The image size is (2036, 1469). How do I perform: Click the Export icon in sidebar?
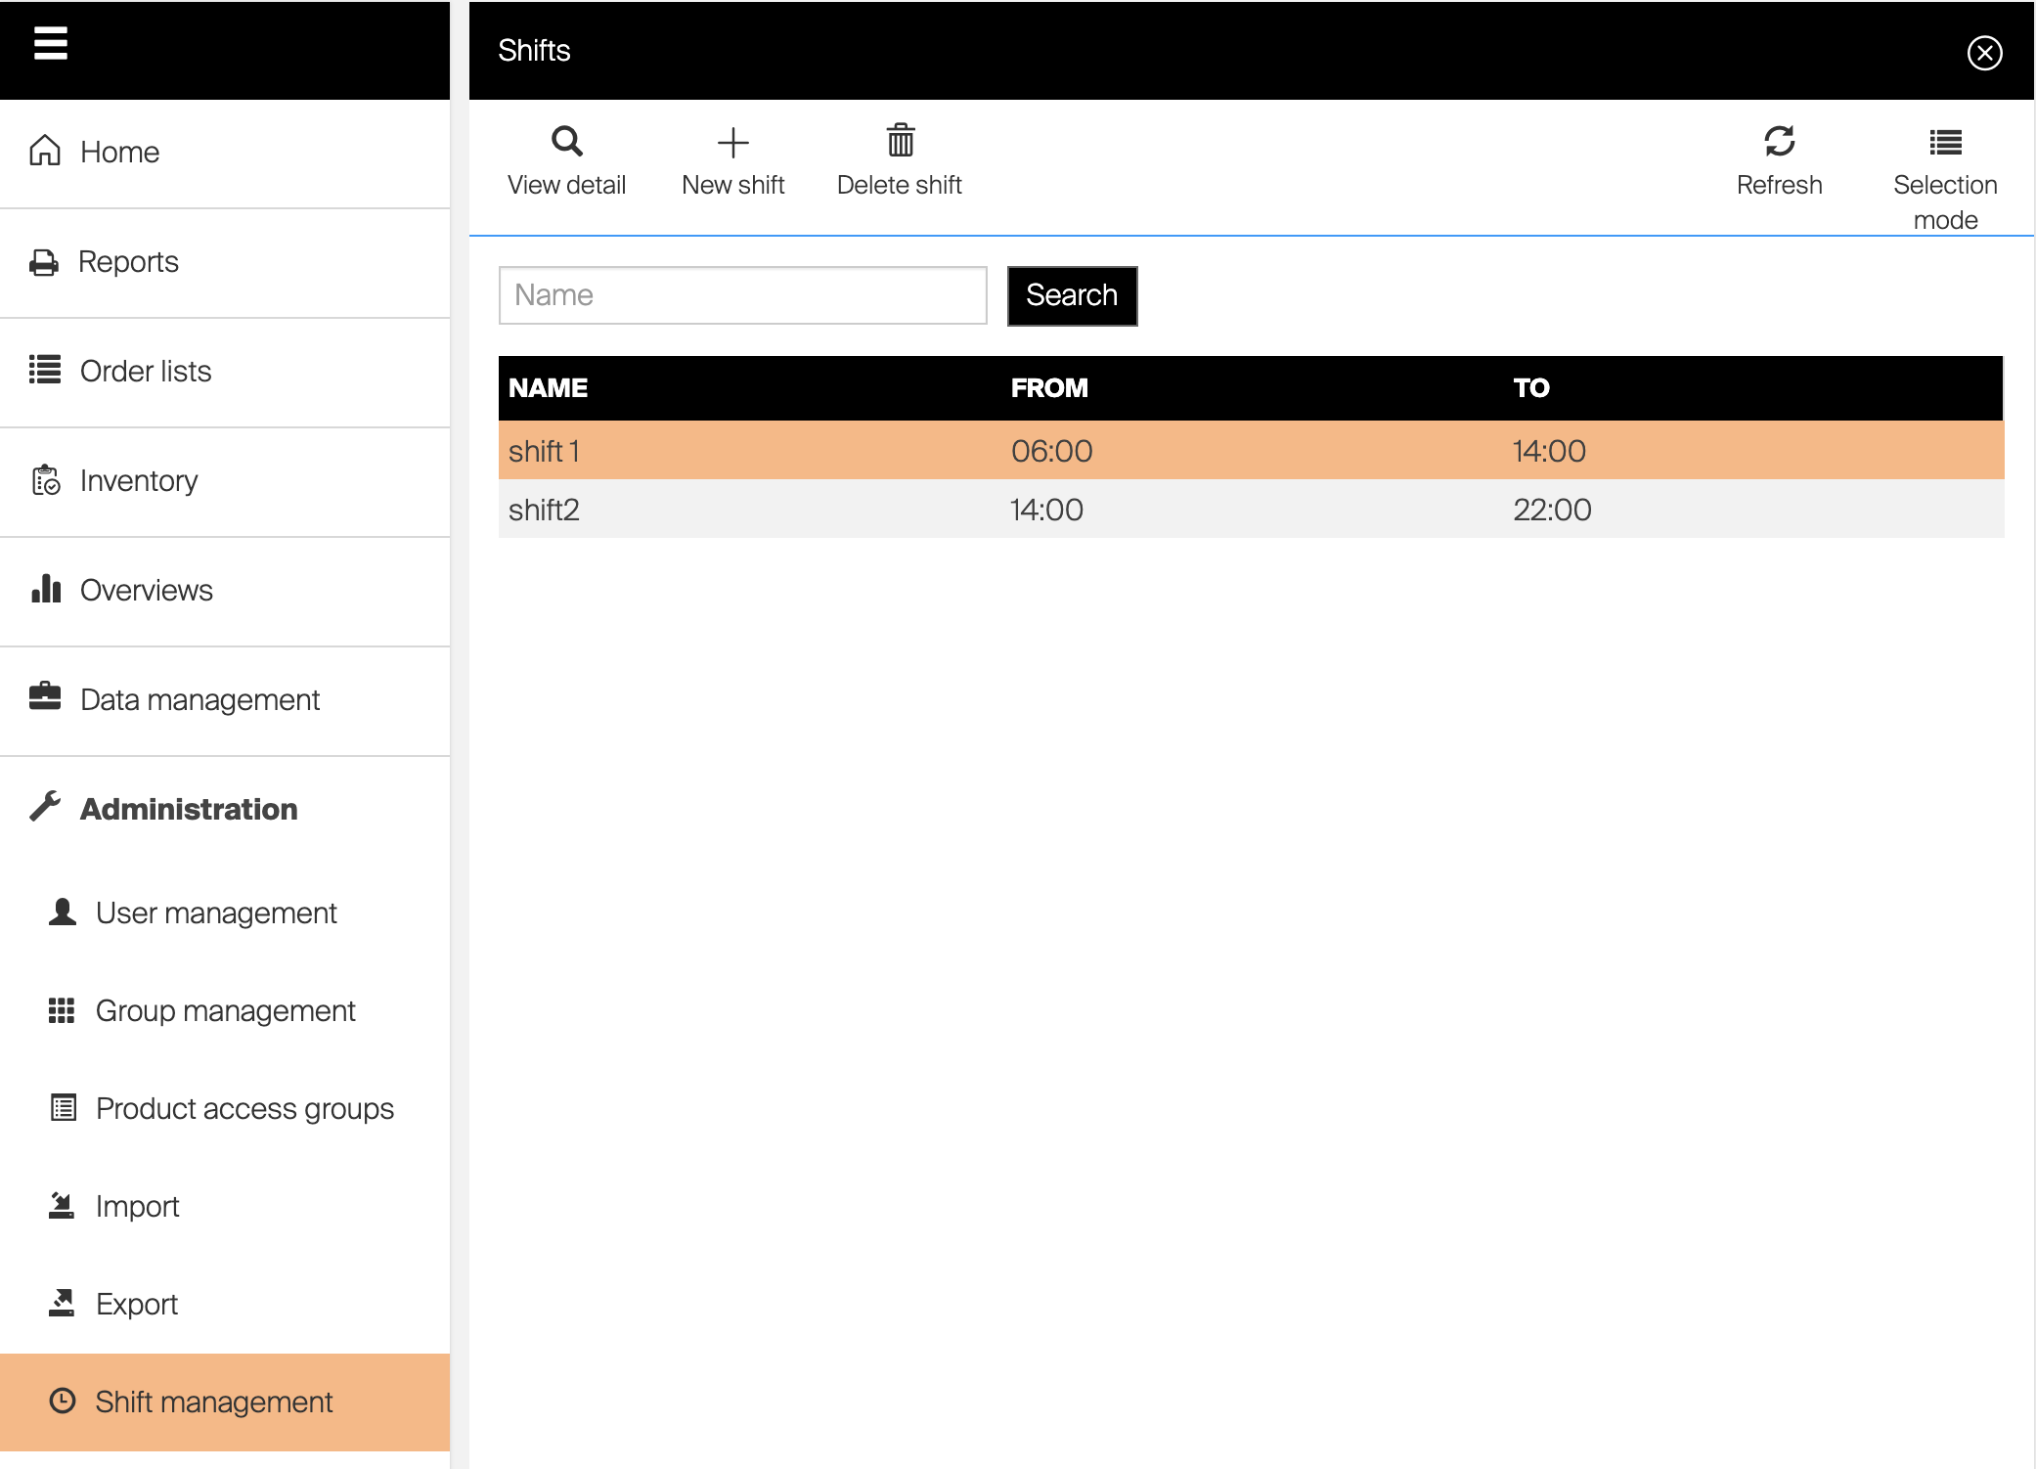(62, 1303)
